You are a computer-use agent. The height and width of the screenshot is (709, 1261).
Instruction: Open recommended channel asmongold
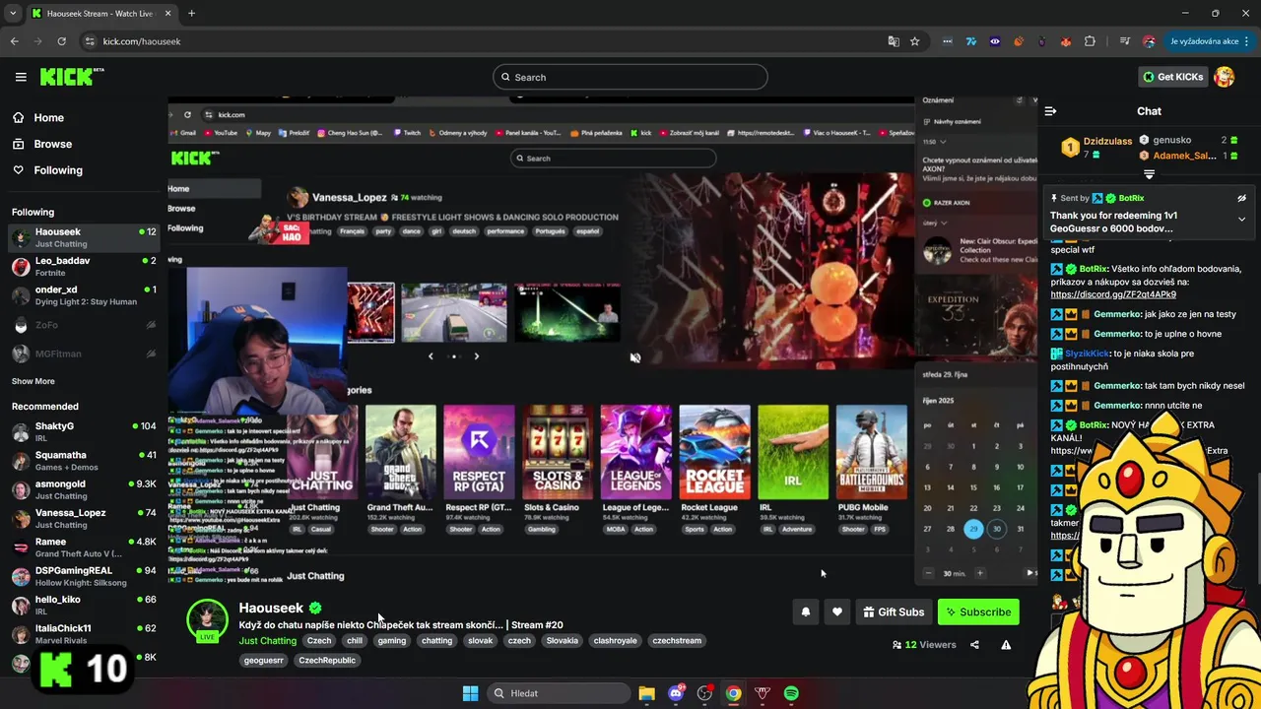(x=84, y=489)
